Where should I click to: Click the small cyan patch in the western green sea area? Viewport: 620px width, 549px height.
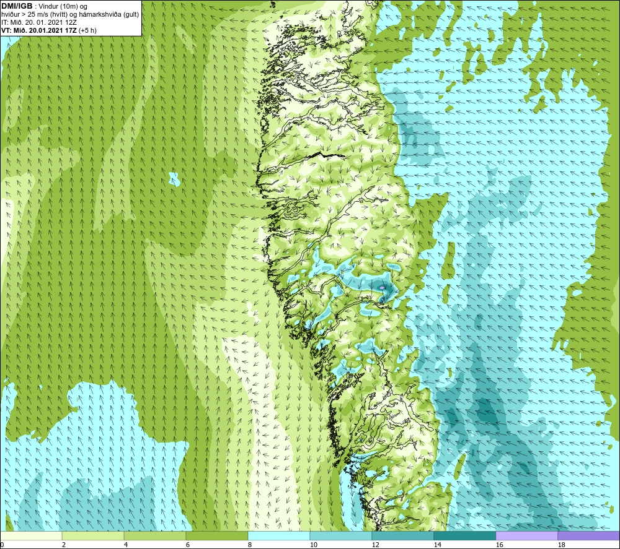[174, 179]
